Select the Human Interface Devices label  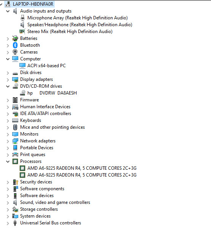[45, 107]
